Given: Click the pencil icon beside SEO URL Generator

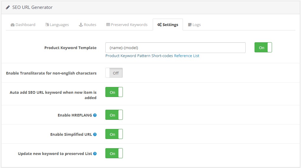Looking at the screenshot, I should pyautogui.click(x=8, y=7).
